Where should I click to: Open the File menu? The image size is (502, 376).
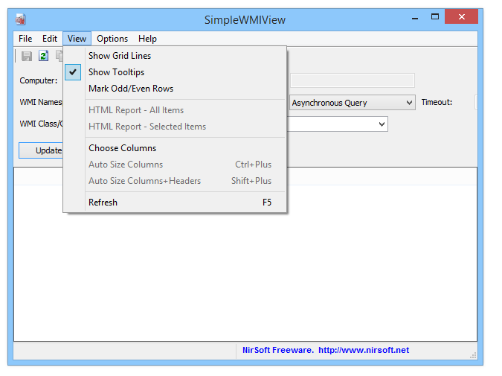pyautogui.click(x=25, y=39)
